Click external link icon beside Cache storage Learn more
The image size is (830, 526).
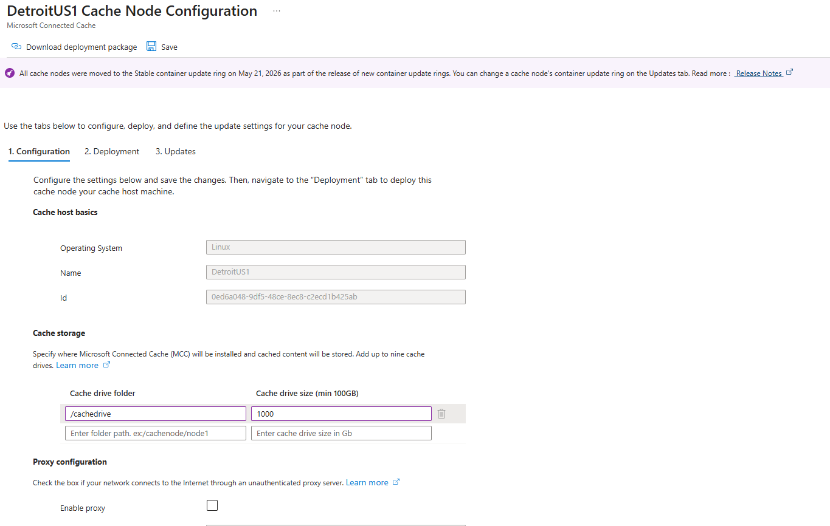click(106, 365)
